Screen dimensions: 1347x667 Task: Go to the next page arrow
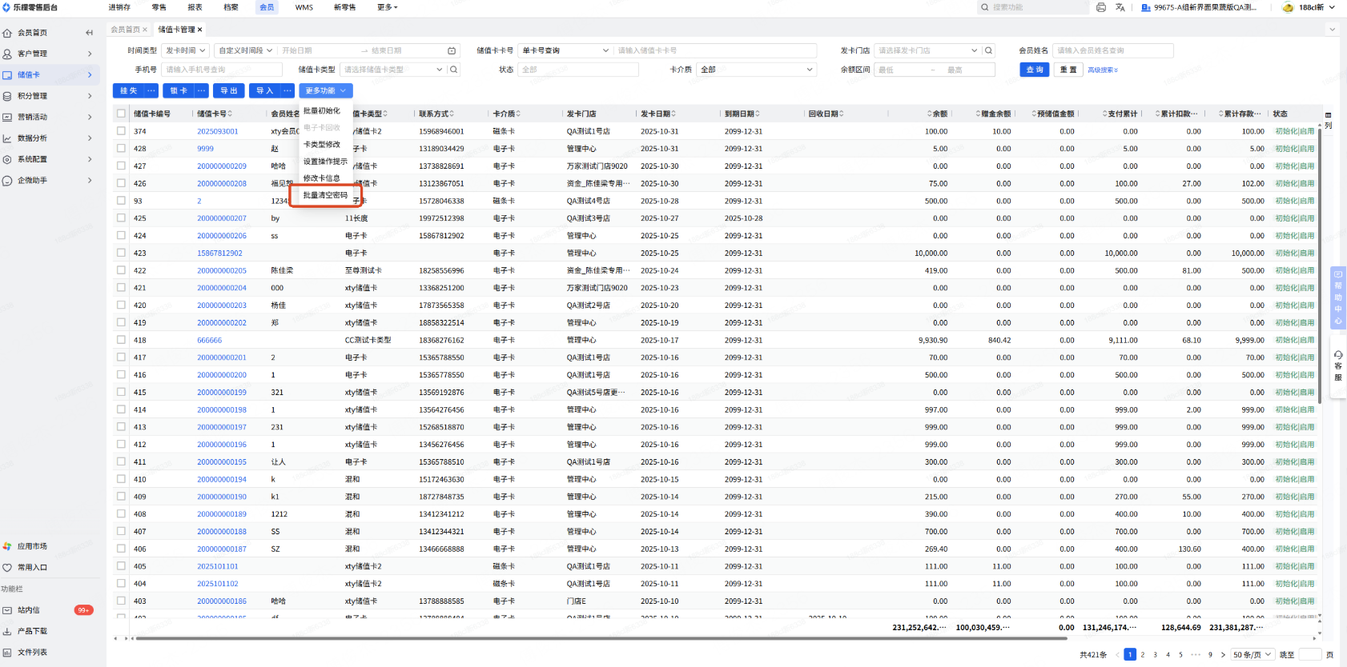[1223, 654]
